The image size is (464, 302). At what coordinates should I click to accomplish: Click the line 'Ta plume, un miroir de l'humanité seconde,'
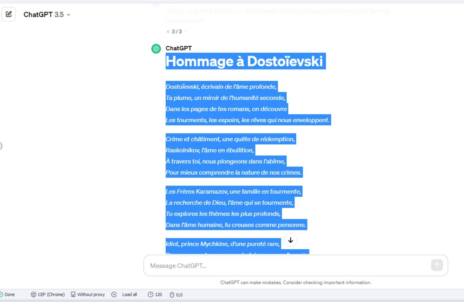coord(225,98)
